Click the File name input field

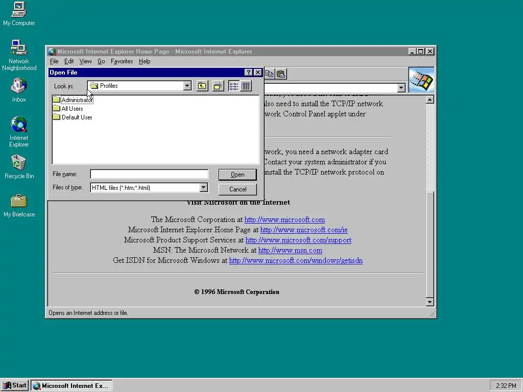point(149,174)
